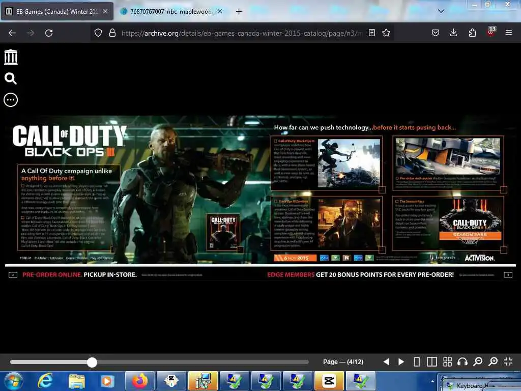Bookmark this page with the star
Image resolution: width=521 pixels, height=391 pixels.
click(x=386, y=33)
